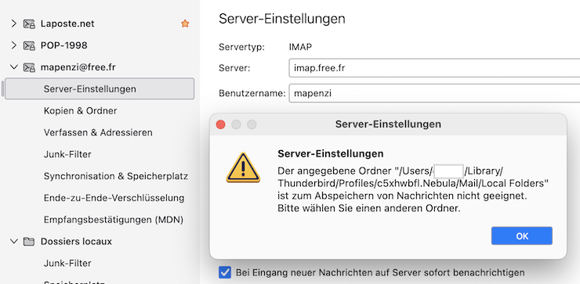
Task: Click the Laposte.net account mail icon
Action: [29, 24]
